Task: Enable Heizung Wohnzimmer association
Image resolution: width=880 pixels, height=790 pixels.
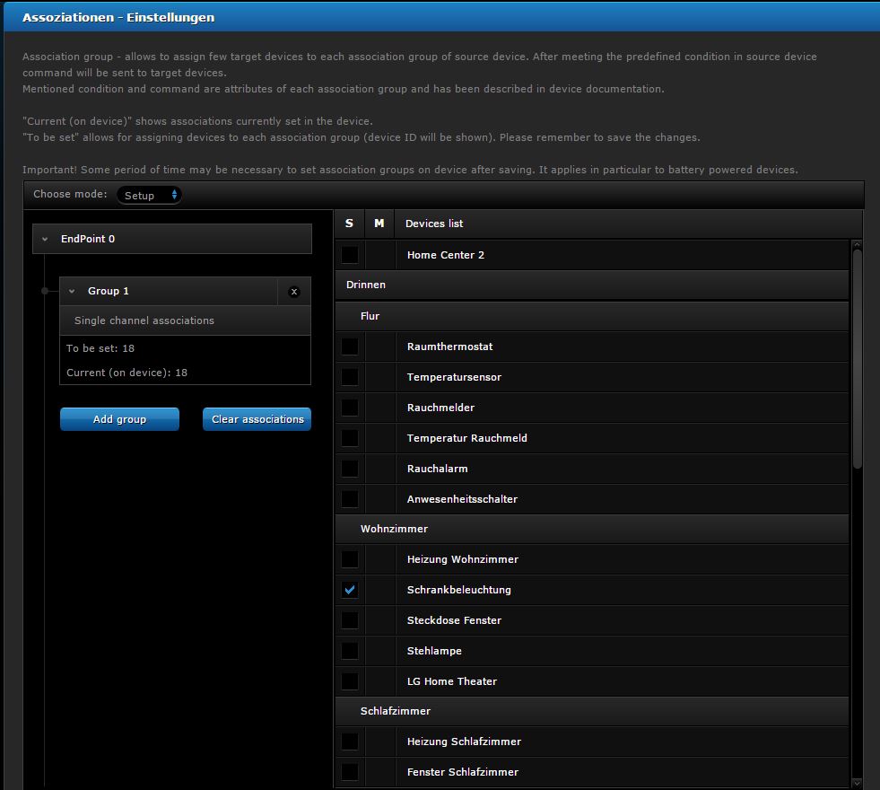Action: point(349,559)
